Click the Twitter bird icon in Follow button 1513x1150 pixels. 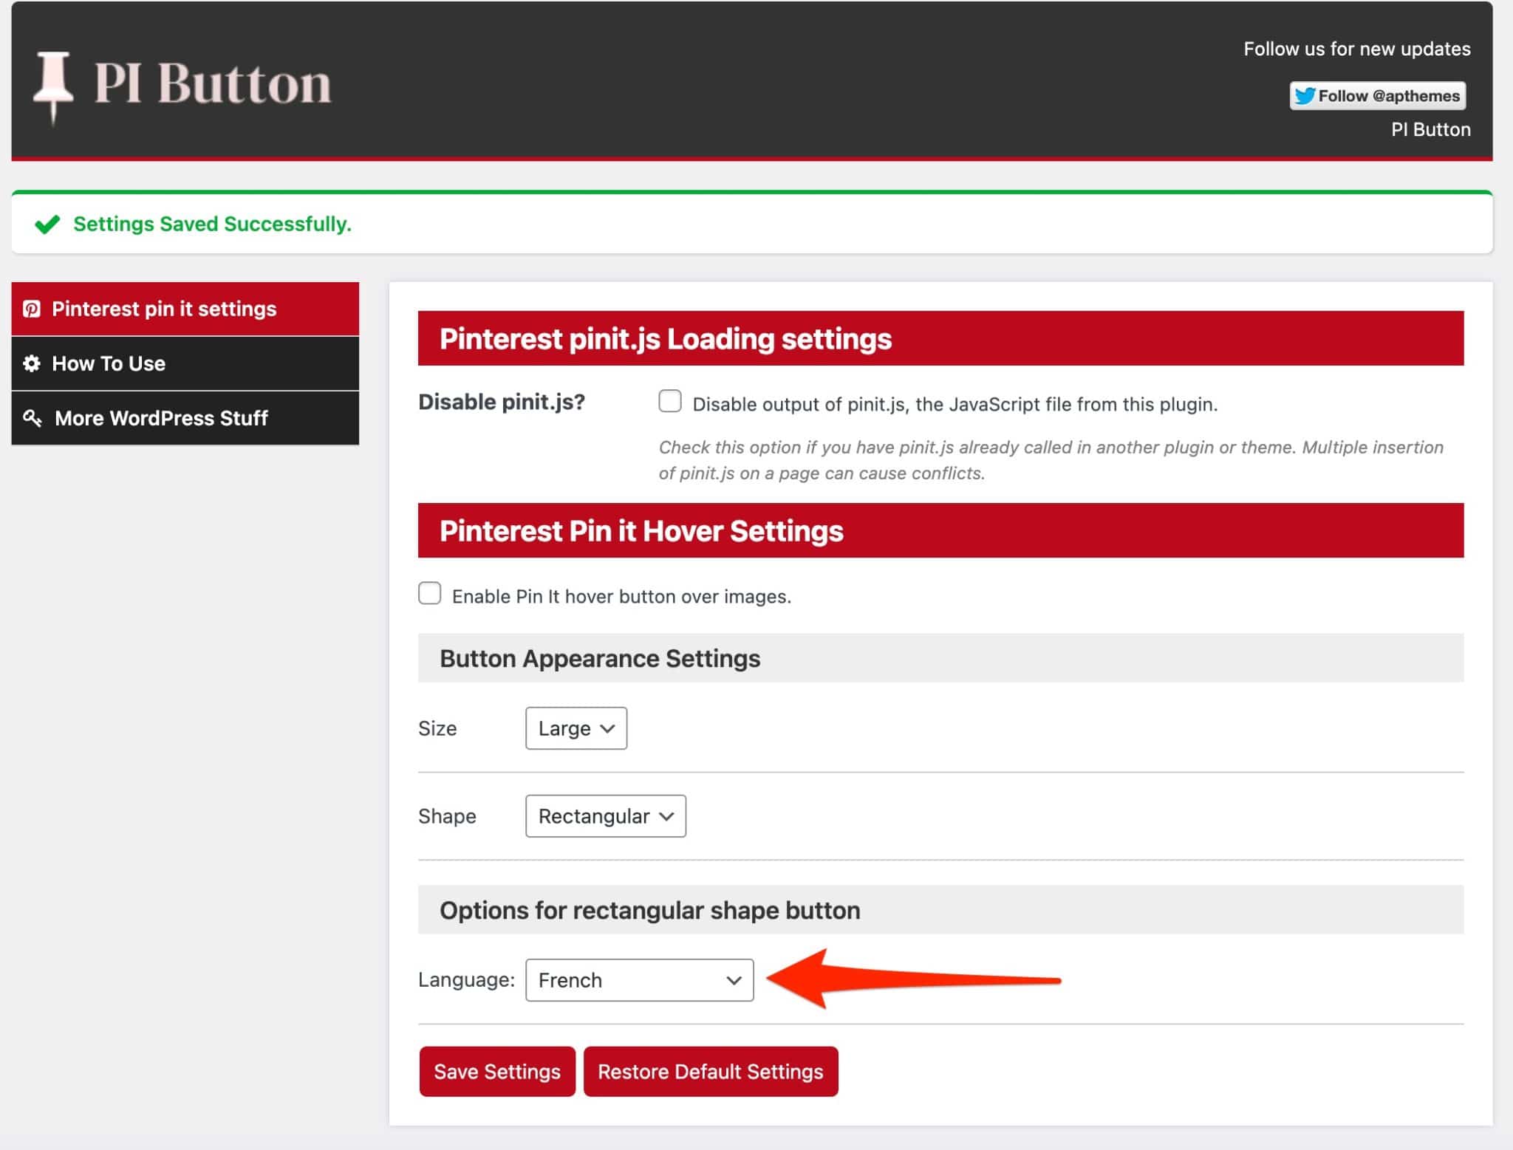1305,96
